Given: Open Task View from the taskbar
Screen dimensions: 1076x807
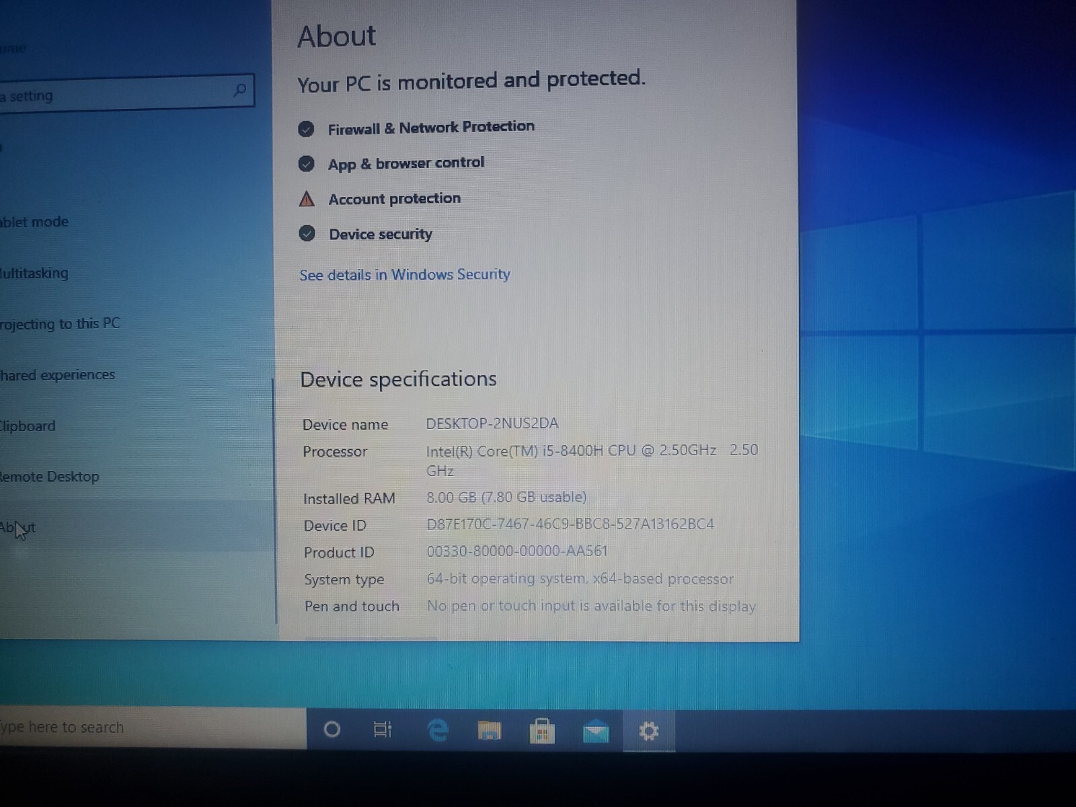Looking at the screenshot, I should click(x=383, y=729).
